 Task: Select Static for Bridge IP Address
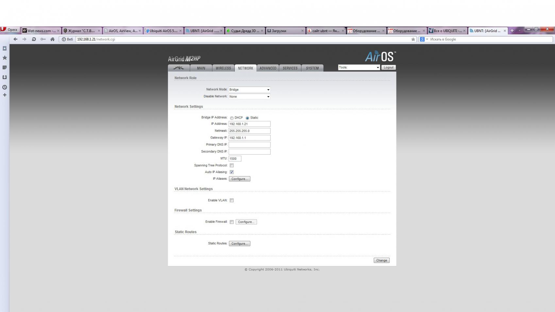[x=247, y=118]
